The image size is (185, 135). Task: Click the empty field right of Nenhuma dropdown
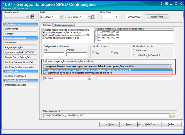(134, 78)
